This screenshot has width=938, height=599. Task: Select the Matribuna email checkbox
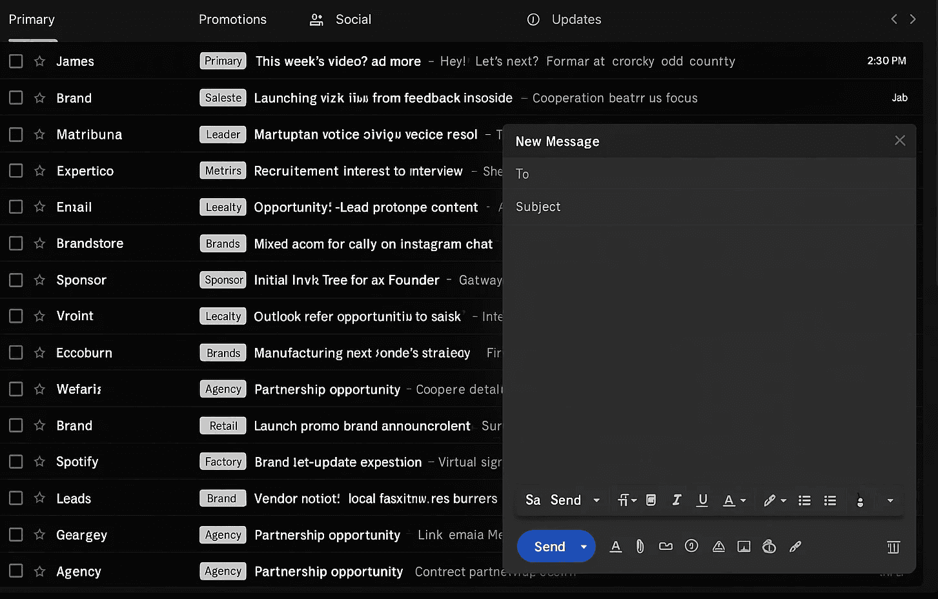point(16,134)
